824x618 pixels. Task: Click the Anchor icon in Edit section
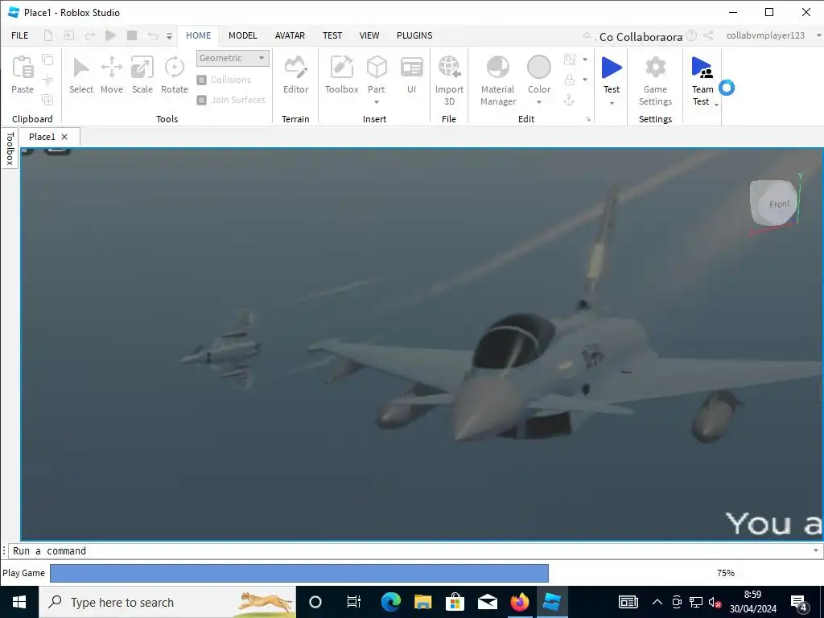[569, 100]
